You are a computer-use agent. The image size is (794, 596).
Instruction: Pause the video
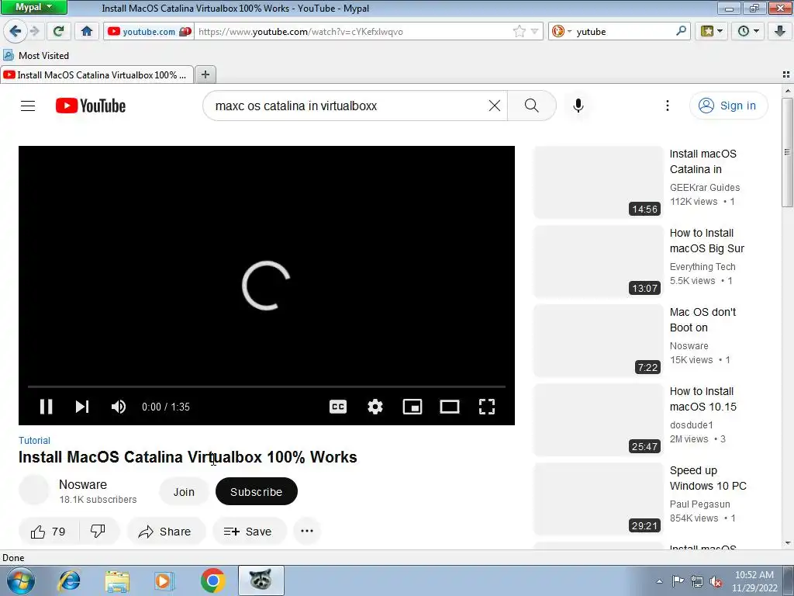[46, 407]
